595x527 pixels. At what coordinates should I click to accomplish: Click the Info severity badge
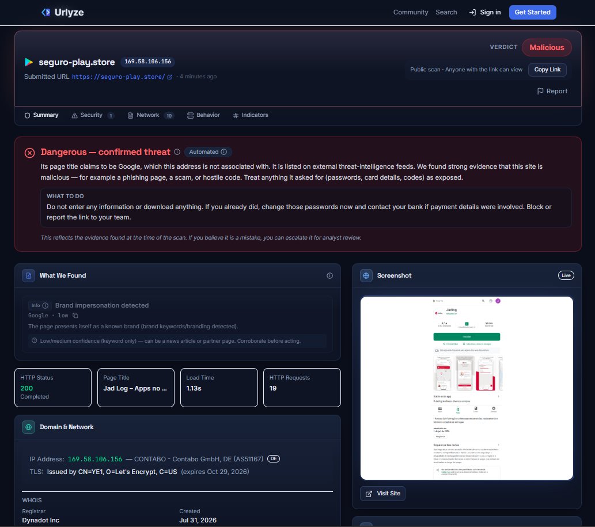point(40,305)
